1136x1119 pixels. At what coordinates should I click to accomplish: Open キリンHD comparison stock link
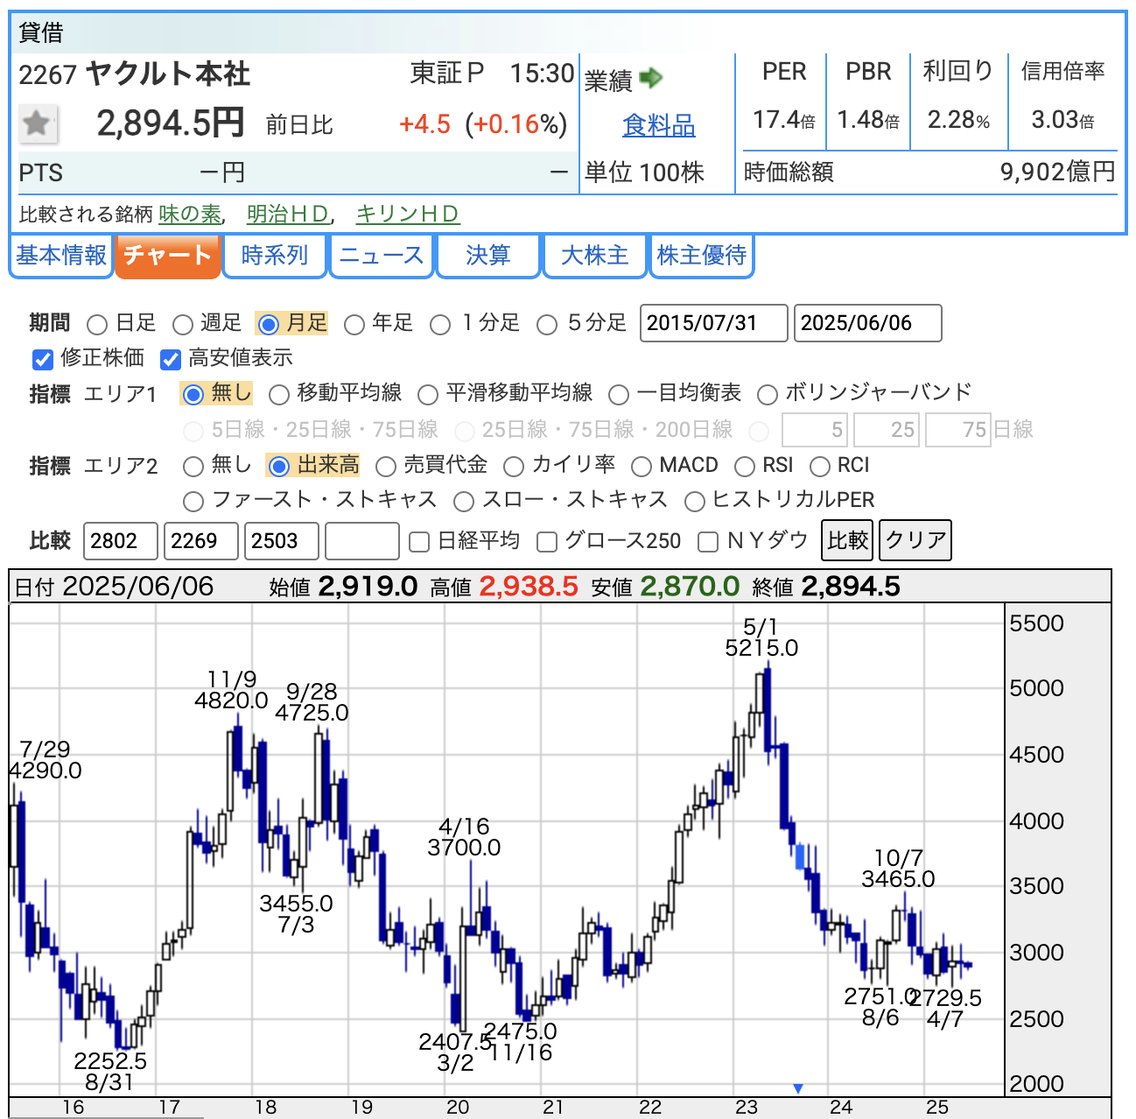tap(407, 215)
